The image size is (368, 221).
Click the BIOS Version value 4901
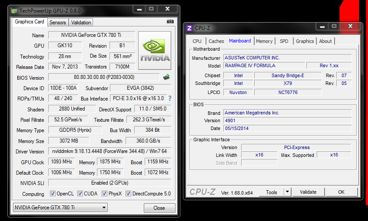pyautogui.click(x=288, y=120)
